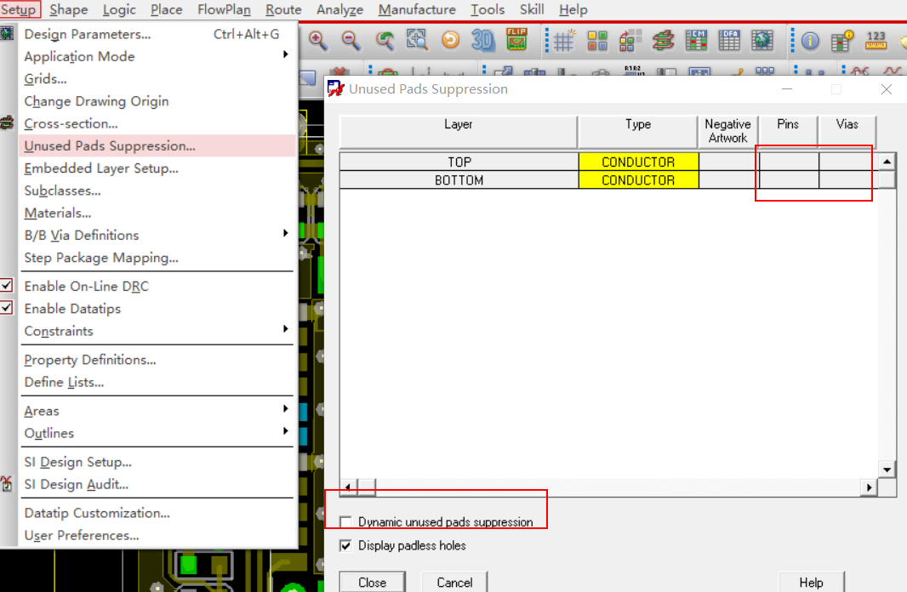Open the Manufacture menu

417,10
